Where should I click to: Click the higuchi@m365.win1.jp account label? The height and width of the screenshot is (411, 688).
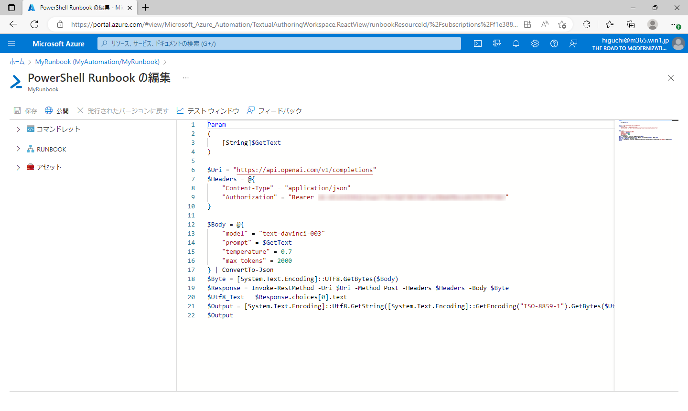point(635,40)
